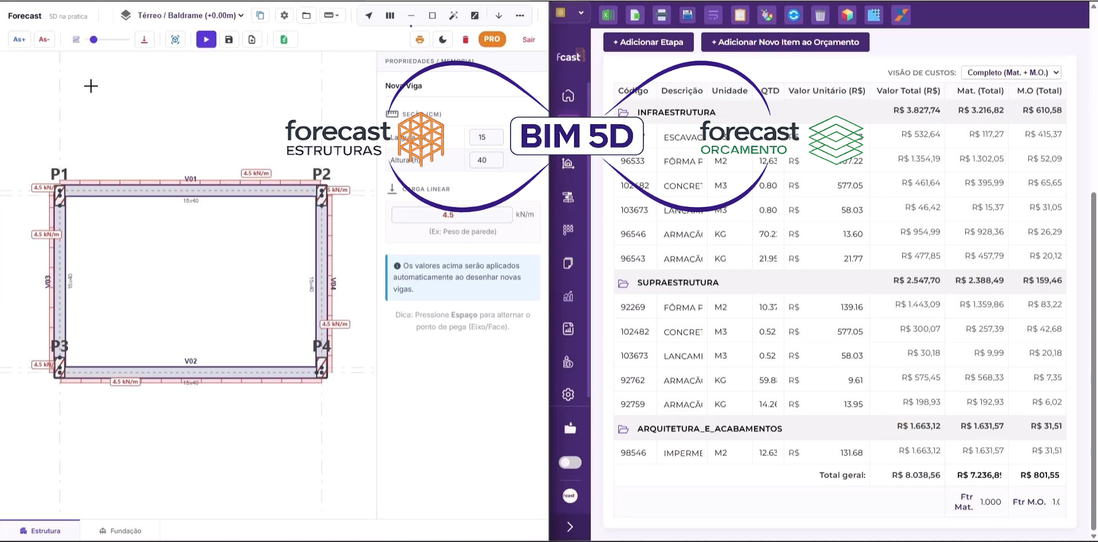Switch to the Estrutura tab
Screen dimensions: 1098x542
[40, 531]
